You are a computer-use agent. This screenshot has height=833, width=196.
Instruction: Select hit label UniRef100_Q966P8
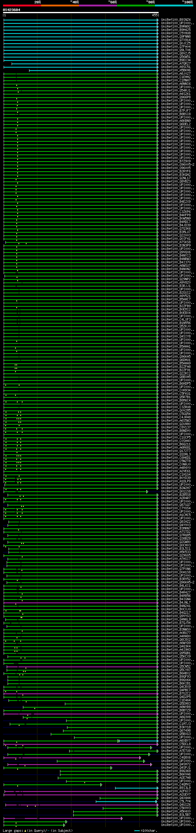[x=176, y=97]
